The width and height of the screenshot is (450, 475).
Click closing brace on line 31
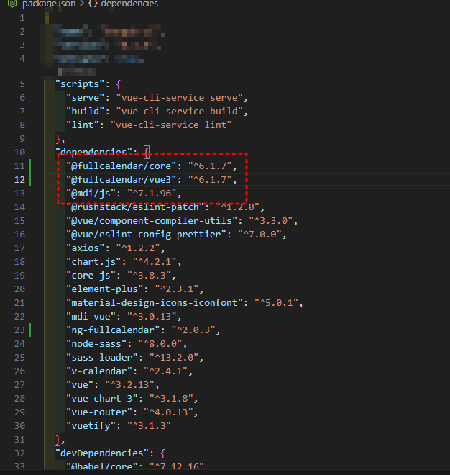58,439
